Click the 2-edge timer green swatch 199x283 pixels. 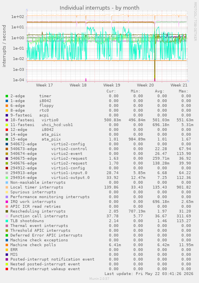(7, 96)
